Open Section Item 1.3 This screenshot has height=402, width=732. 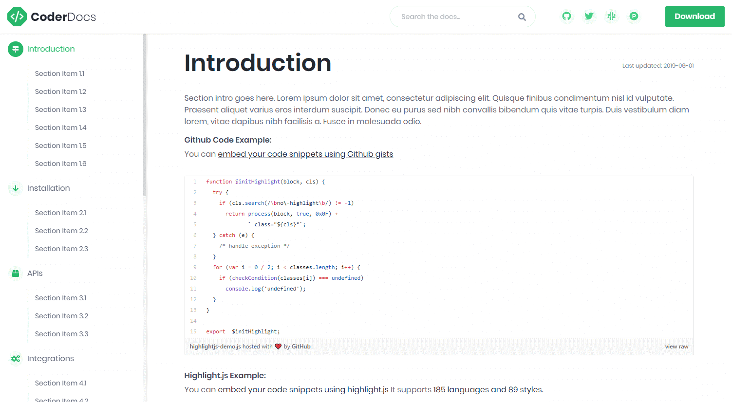pyautogui.click(x=60, y=110)
